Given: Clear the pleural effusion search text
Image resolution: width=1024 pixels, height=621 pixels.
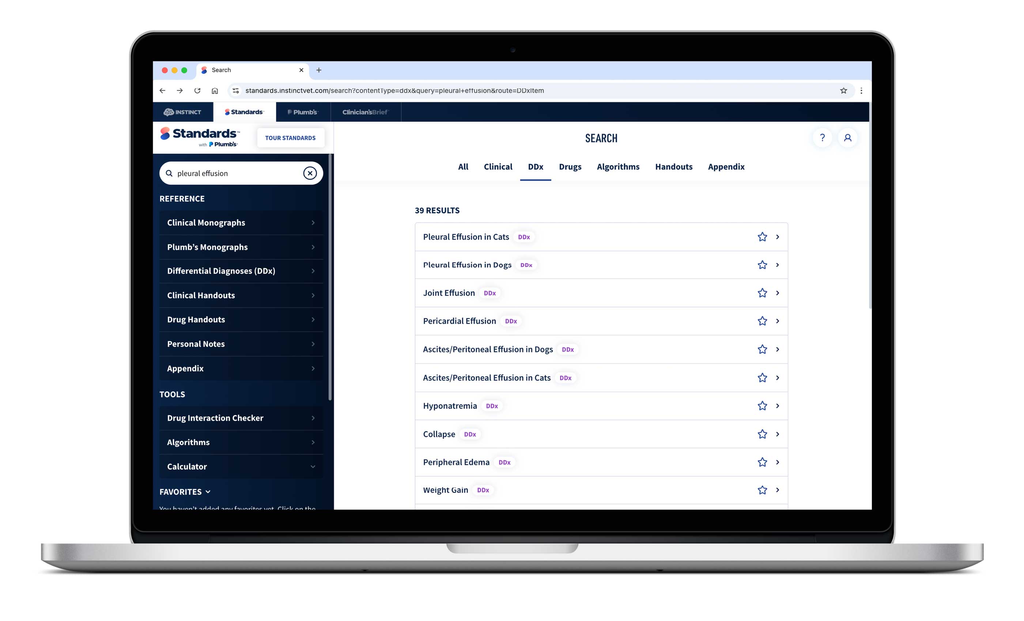Looking at the screenshot, I should tap(310, 173).
